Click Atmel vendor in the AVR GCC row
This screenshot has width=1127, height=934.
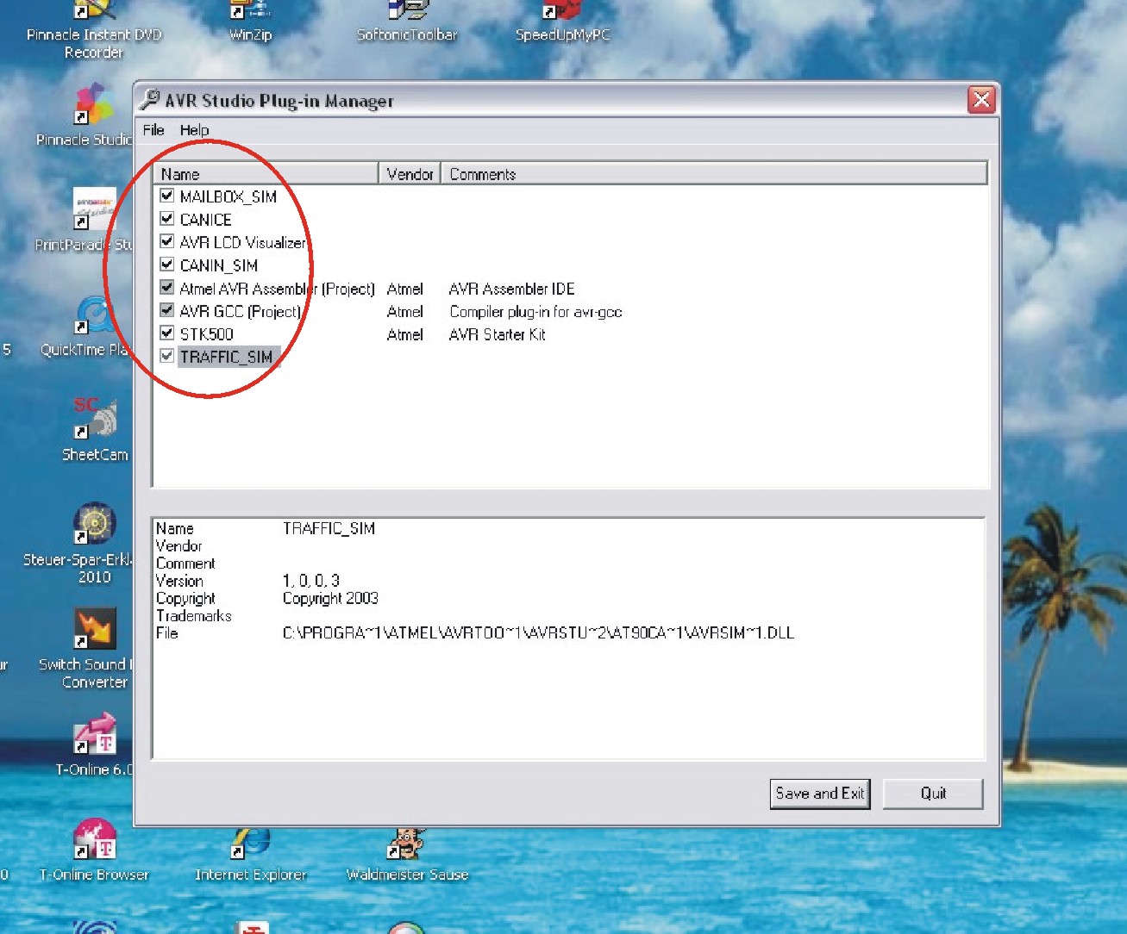click(x=405, y=311)
